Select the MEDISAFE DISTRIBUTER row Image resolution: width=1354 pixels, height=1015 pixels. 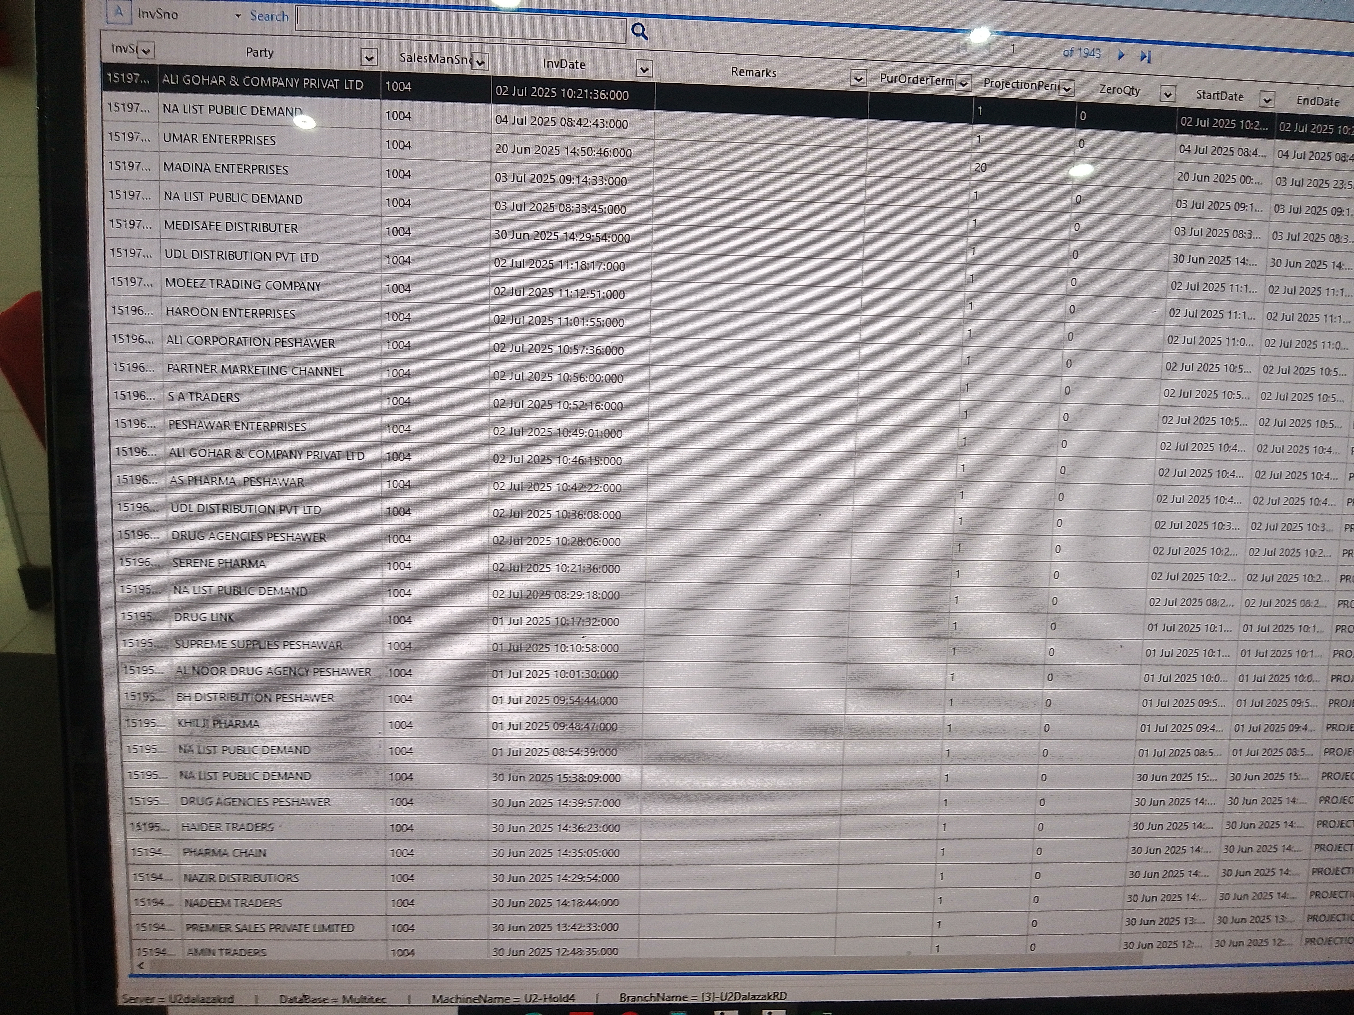[230, 228]
